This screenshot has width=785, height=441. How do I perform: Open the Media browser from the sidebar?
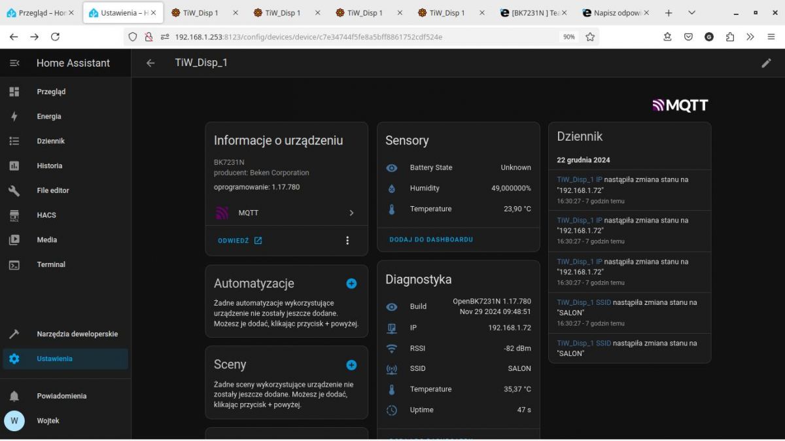[65, 240]
